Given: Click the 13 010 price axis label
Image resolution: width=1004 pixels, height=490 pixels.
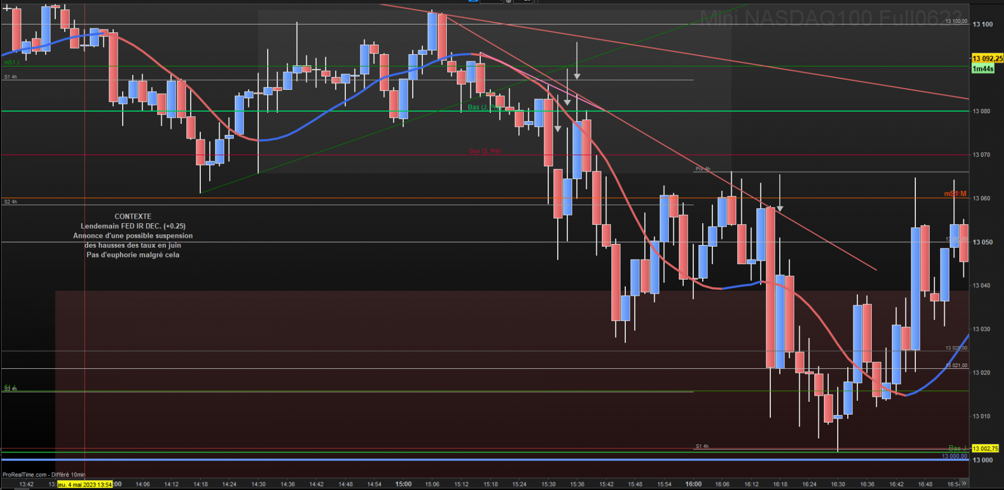Looking at the screenshot, I should click(x=982, y=416).
